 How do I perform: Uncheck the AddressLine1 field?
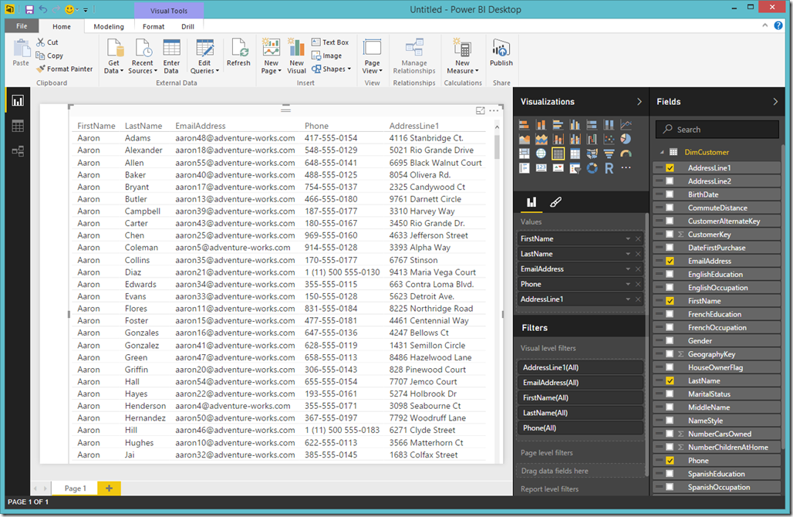(670, 168)
